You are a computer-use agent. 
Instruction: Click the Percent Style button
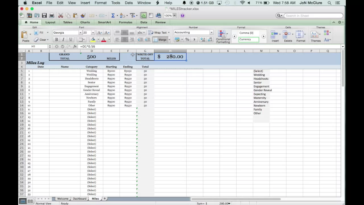point(187,40)
